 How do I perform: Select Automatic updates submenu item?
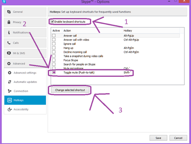click(x=25, y=82)
